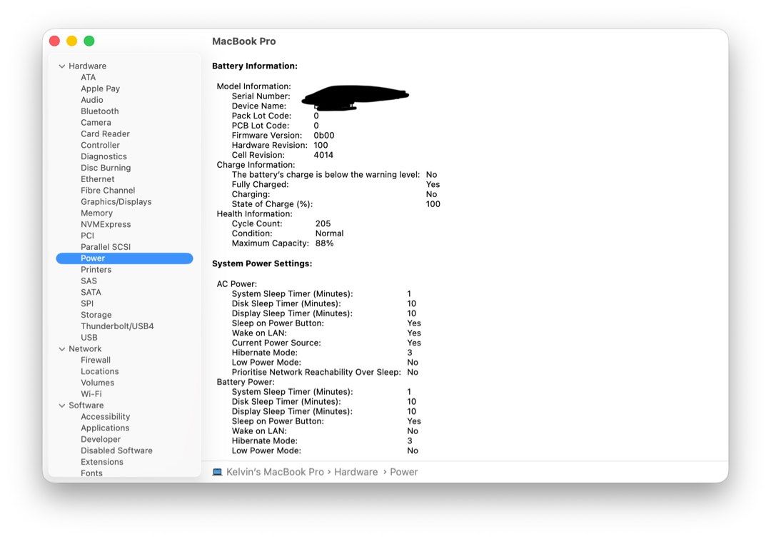This screenshot has height=539, width=771.
Task: Collapse the Hardware section chevron
Action: [62, 66]
